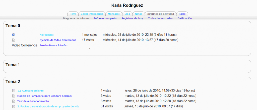The width and height of the screenshot is (257, 110).
Task: Open Prueba Nueva Interfaz video conference
Action: tap(53, 45)
